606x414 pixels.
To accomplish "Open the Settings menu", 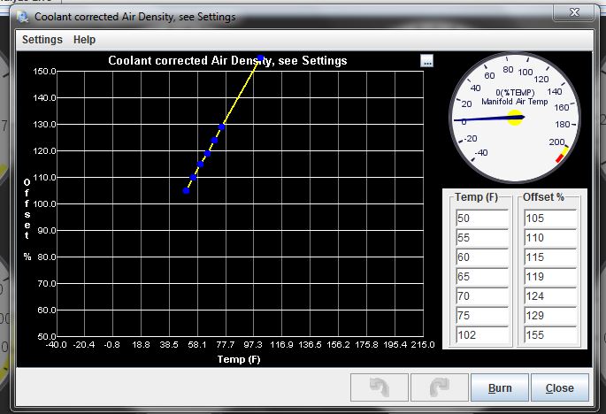I will pyautogui.click(x=42, y=40).
